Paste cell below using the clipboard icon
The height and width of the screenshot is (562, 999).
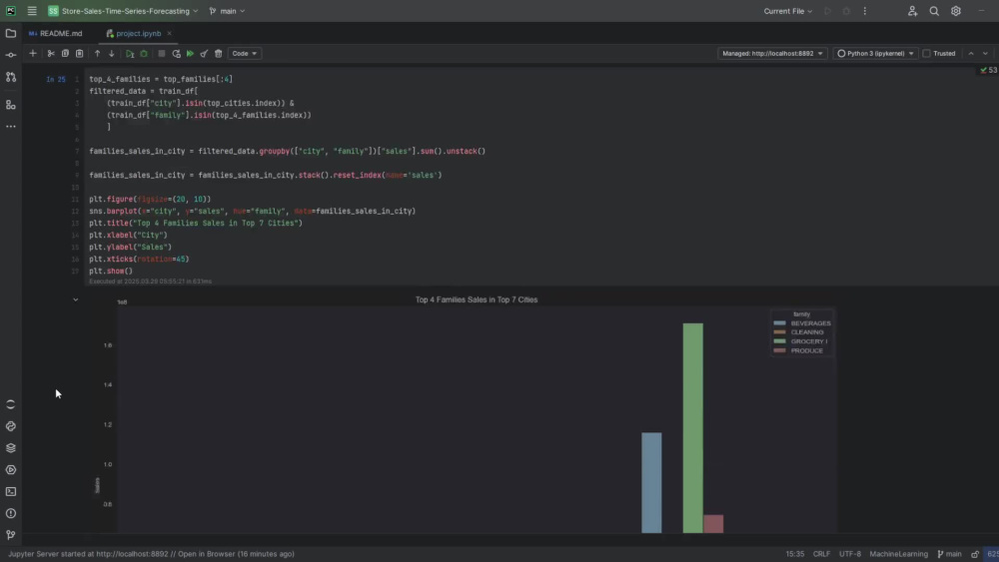click(x=80, y=54)
